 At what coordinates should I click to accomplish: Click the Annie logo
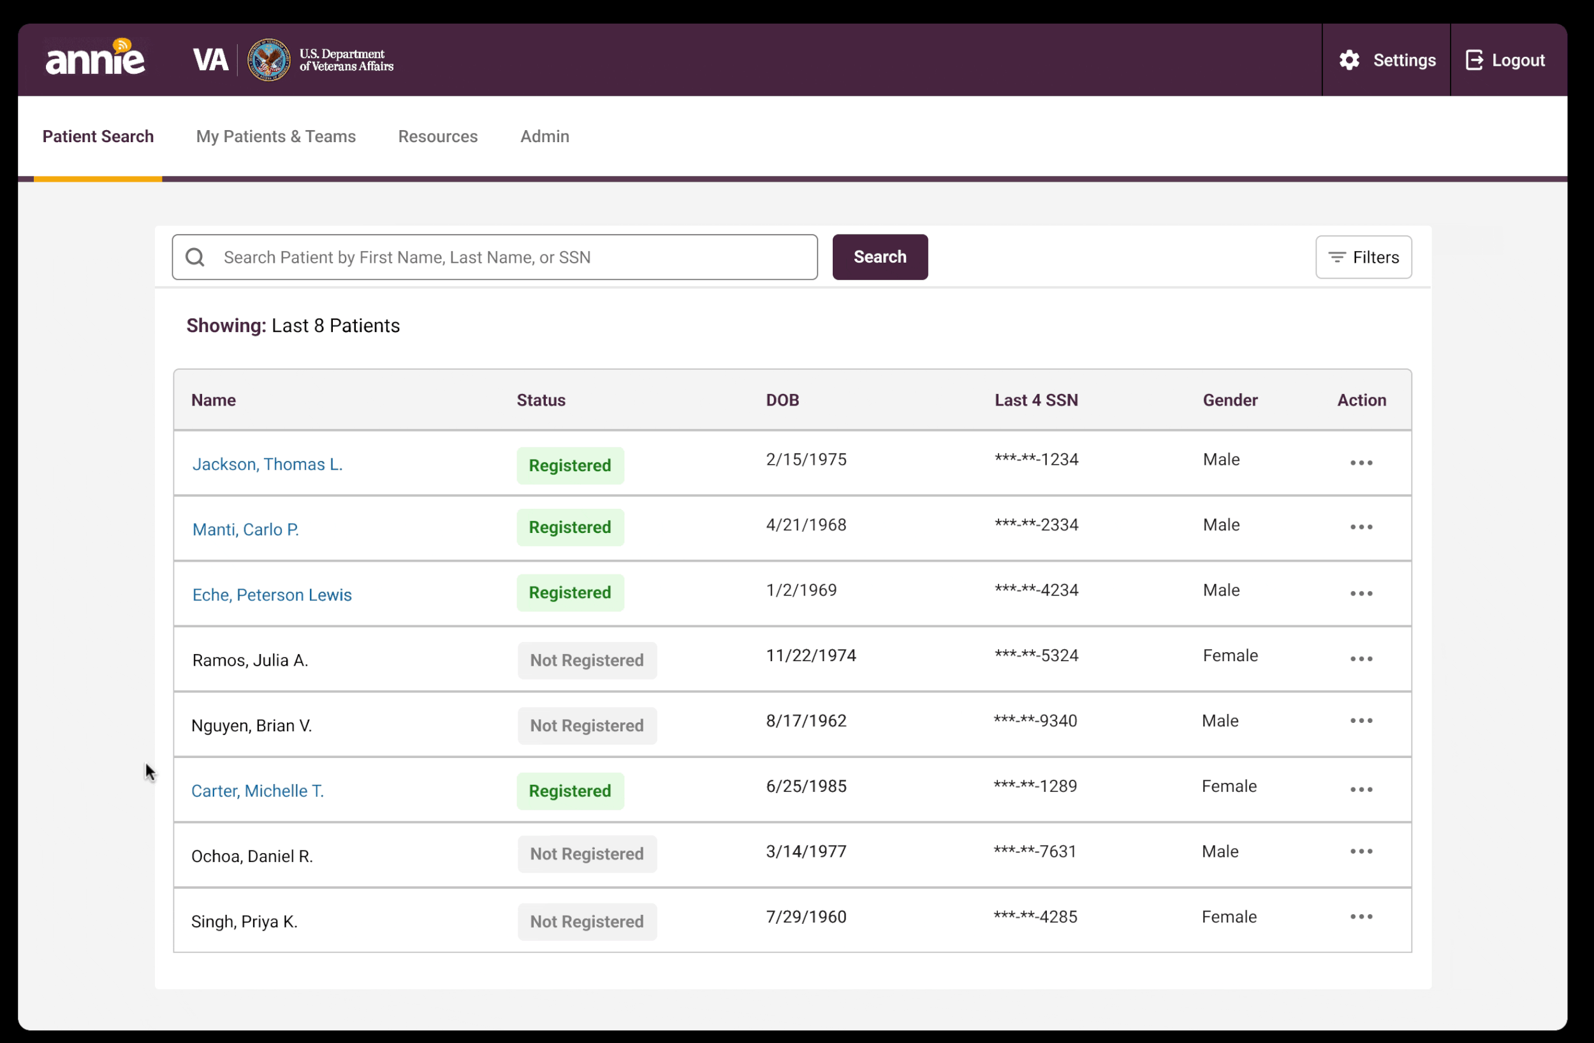[95, 59]
